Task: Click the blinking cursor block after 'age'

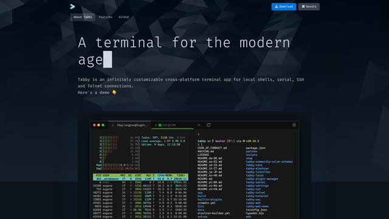Action: [x=108, y=60]
